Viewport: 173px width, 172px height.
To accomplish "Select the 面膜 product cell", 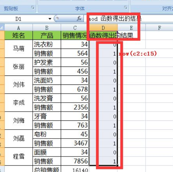I will (47, 152).
